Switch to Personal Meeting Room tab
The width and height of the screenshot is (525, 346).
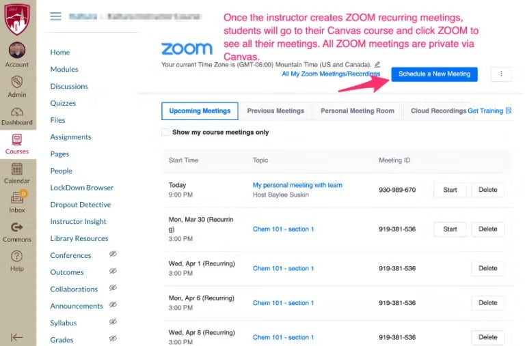pyautogui.click(x=358, y=111)
